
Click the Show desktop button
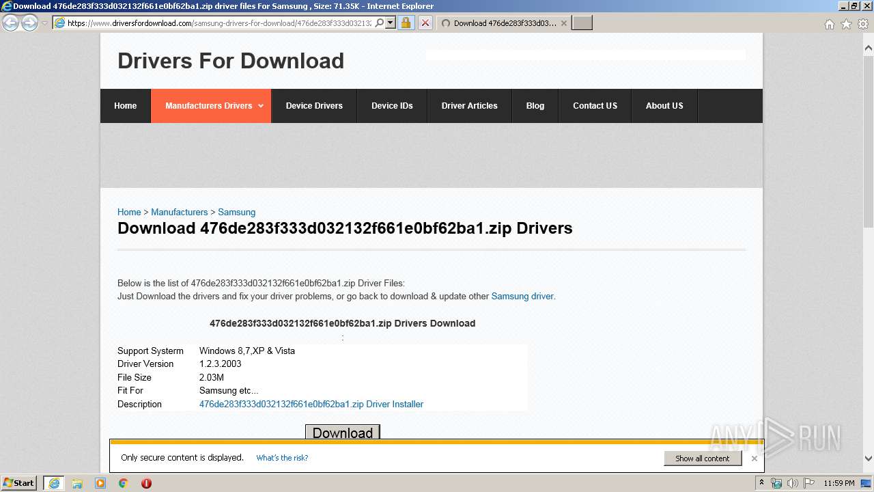click(867, 483)
